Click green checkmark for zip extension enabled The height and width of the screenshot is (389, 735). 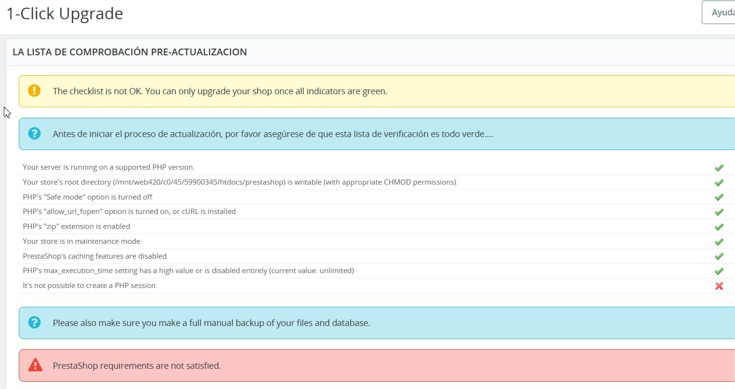[x=719, y=227]
